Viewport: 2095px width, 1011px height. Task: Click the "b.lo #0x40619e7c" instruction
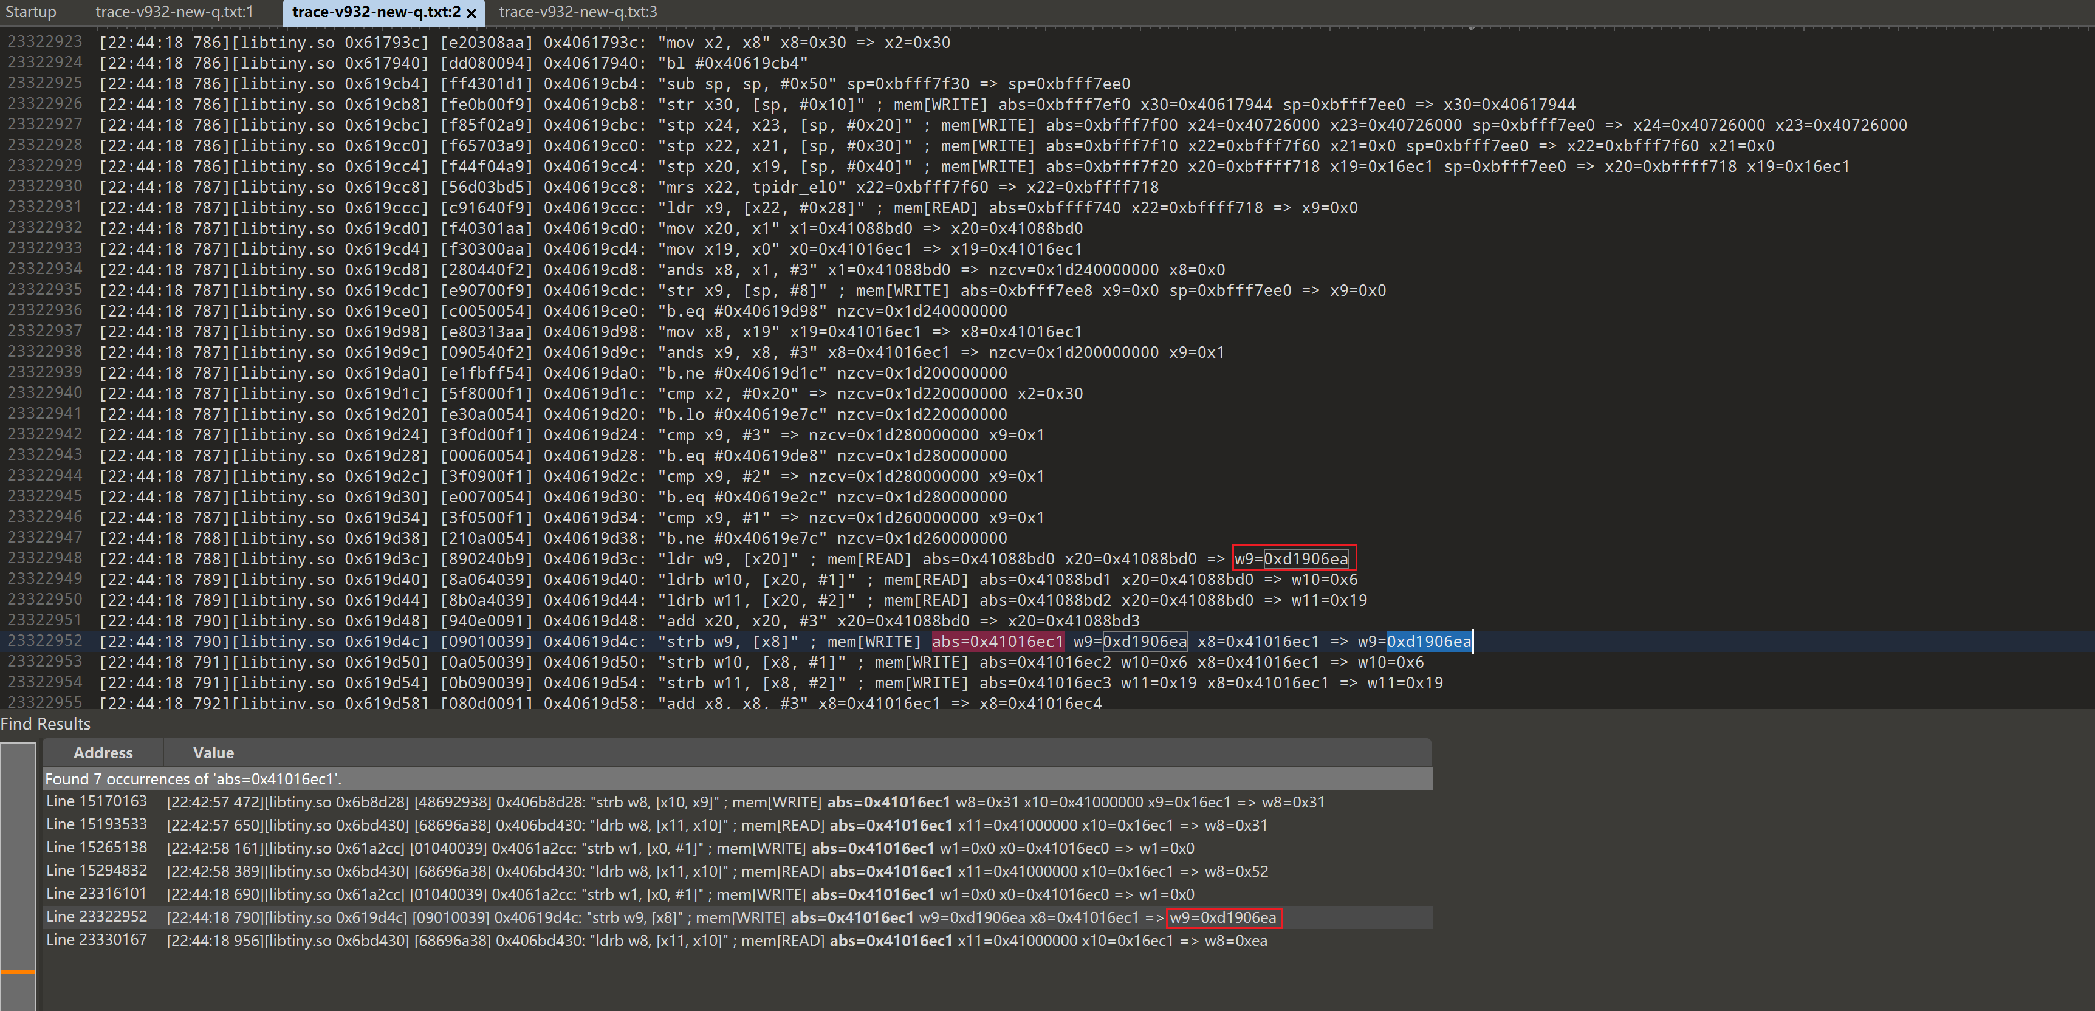pyautogui.click(x=742, y=414)
